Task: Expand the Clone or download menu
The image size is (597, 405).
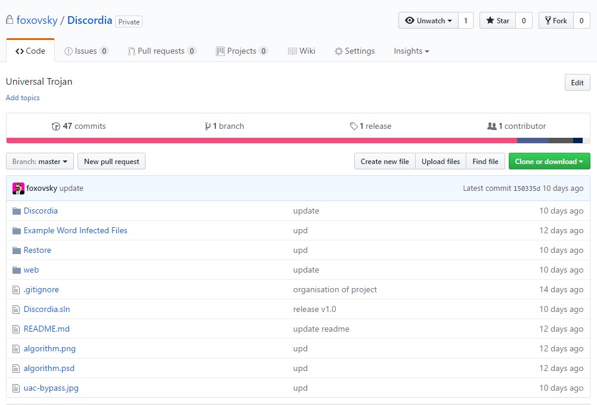Action: 549,162
